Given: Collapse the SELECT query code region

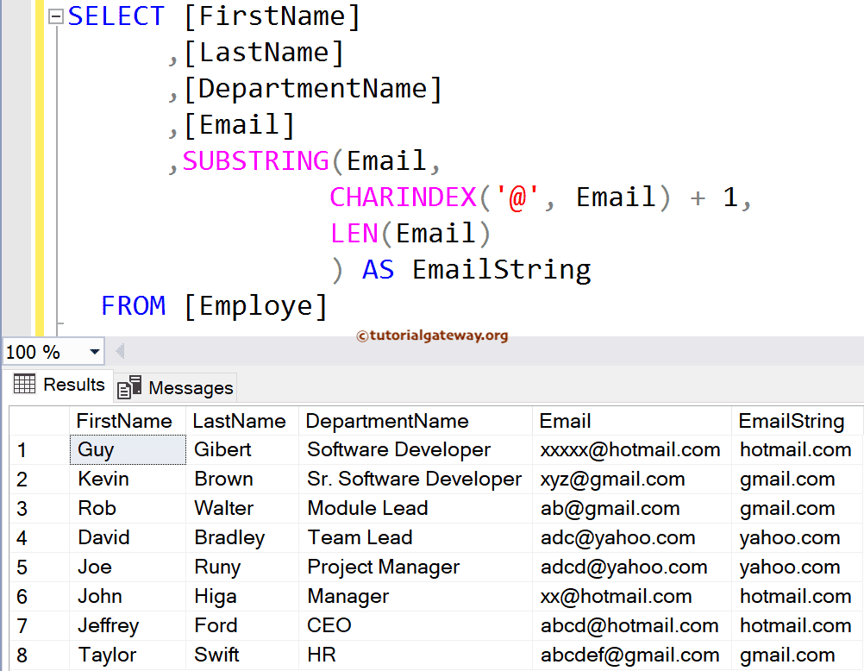Looking at the screenshot, I should tap(53, 16).
